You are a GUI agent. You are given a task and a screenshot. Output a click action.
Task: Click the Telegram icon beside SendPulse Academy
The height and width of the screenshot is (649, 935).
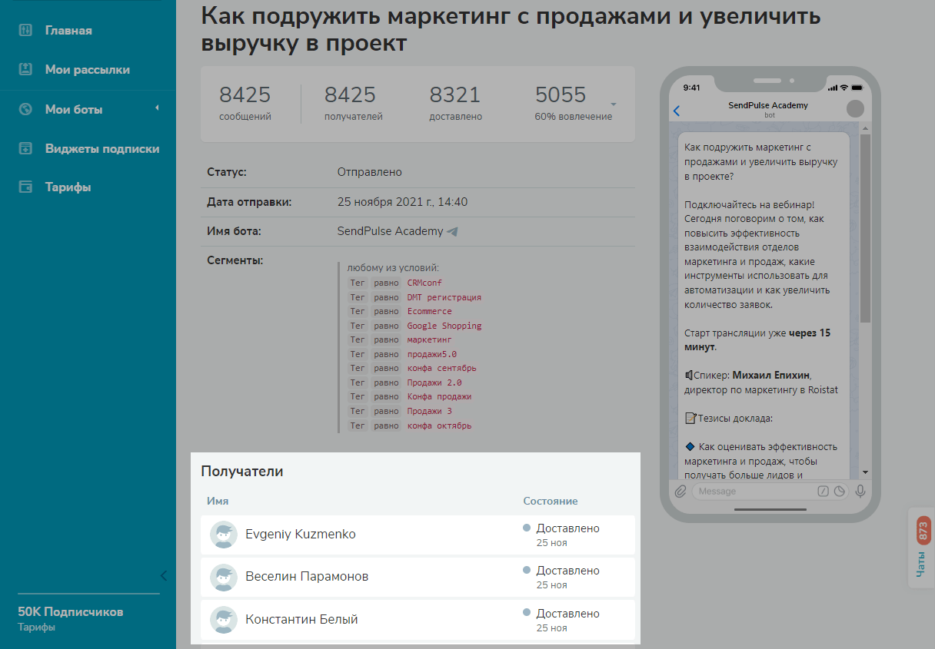pyautogui.click(x=453, y=231)
